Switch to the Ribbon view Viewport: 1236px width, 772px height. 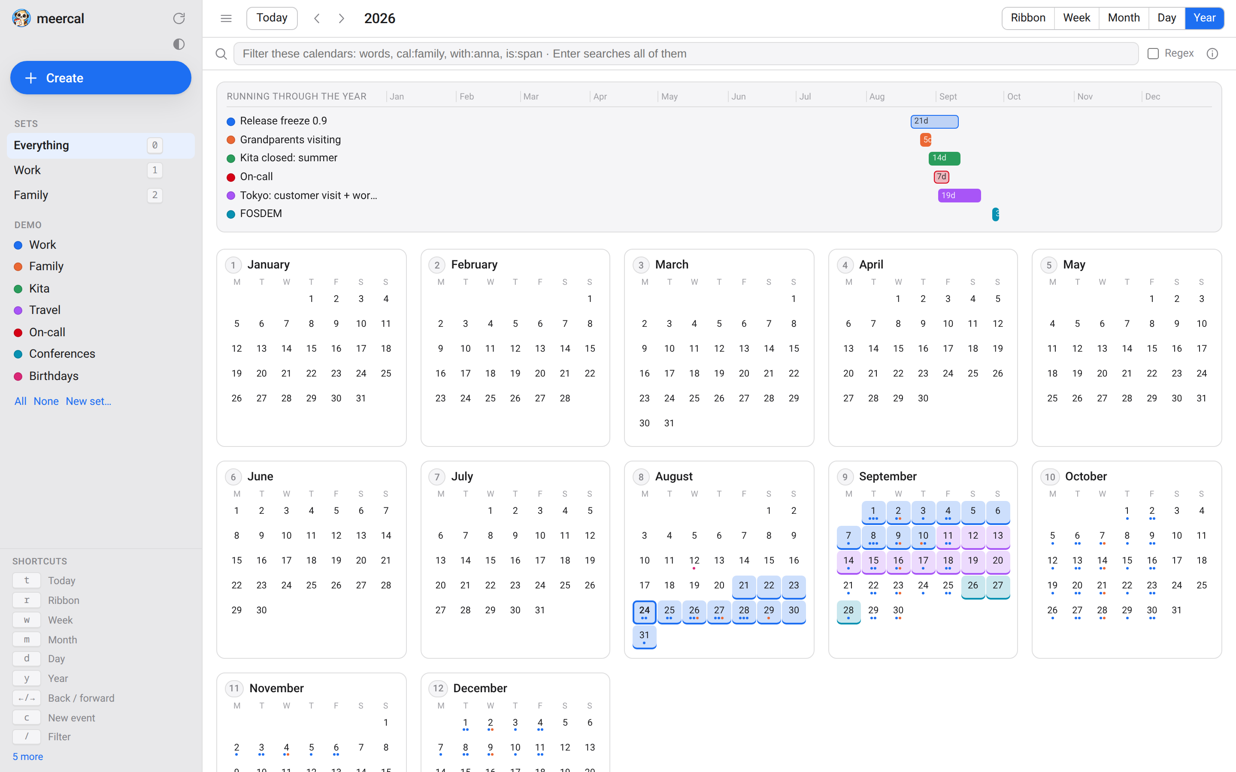1027,18
